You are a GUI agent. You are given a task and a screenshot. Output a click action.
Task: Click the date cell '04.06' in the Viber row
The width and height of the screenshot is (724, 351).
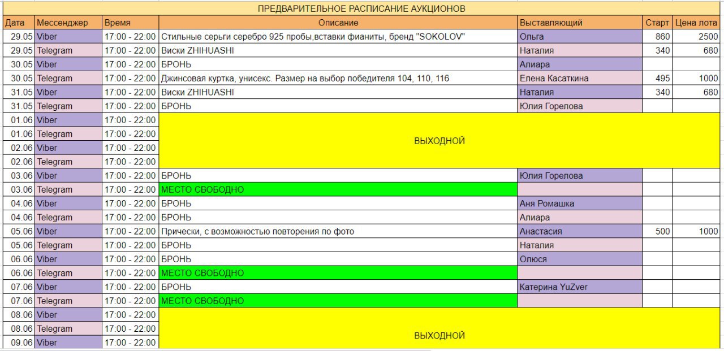pyautogui.click(x=18, y=203)
